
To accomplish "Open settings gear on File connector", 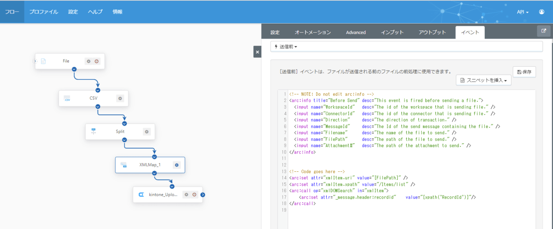I will tap(88, 61).
